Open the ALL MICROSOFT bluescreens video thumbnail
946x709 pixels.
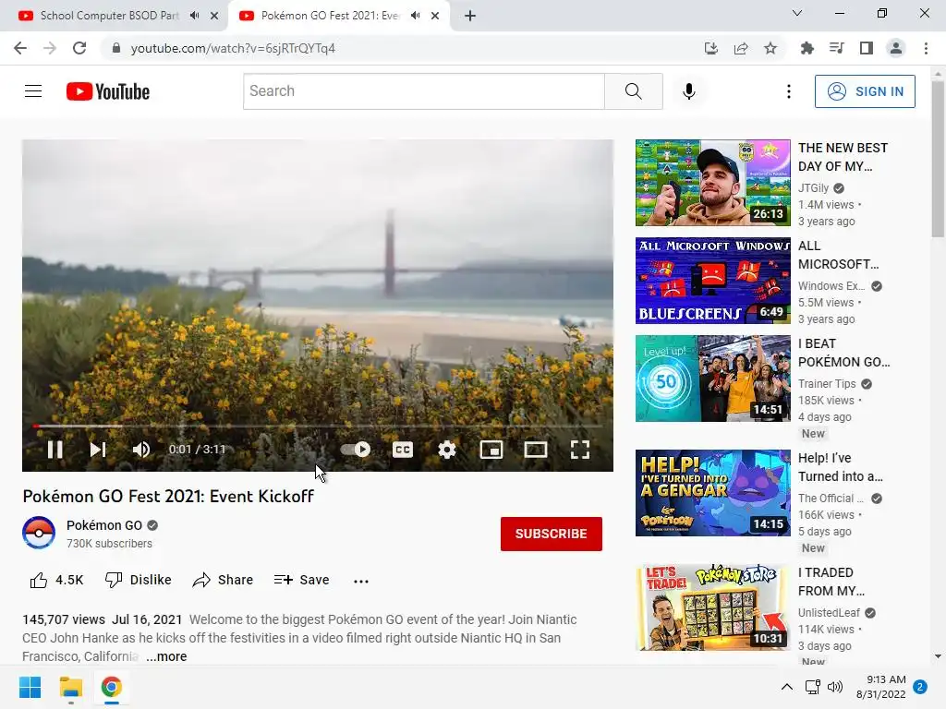pos(712,281)
